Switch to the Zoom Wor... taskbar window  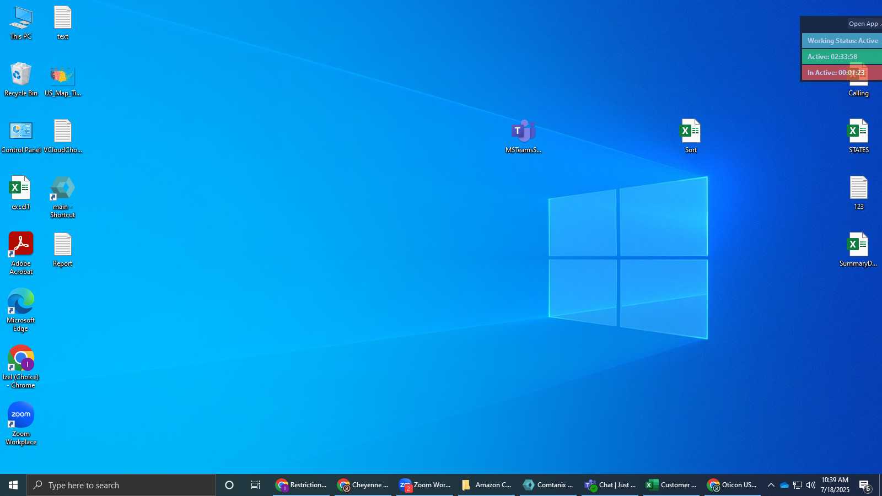click(424, 485)
